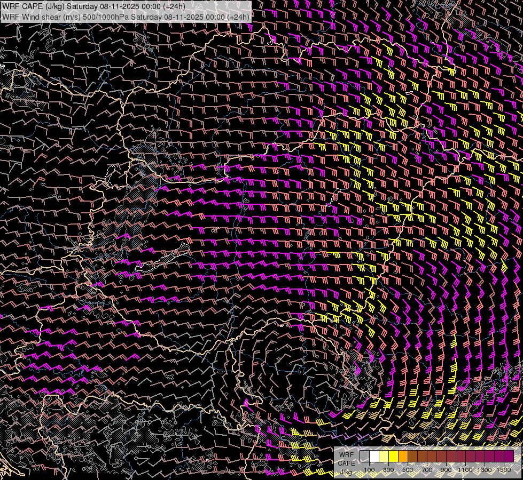Click the "WRF" text inside the legend box
The image size is (523, 480).
[346, 455]
